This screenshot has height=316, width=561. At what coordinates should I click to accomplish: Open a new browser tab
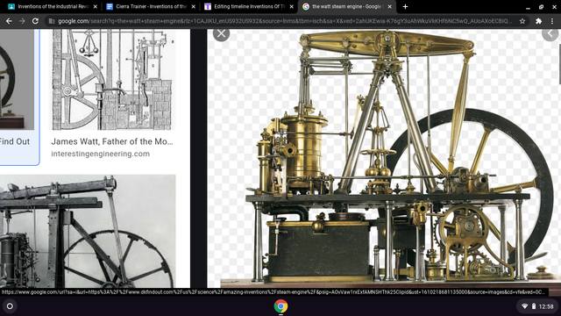tap(405, 6)
